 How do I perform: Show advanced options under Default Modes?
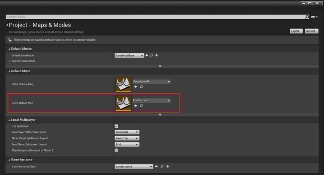coord(160,66)
